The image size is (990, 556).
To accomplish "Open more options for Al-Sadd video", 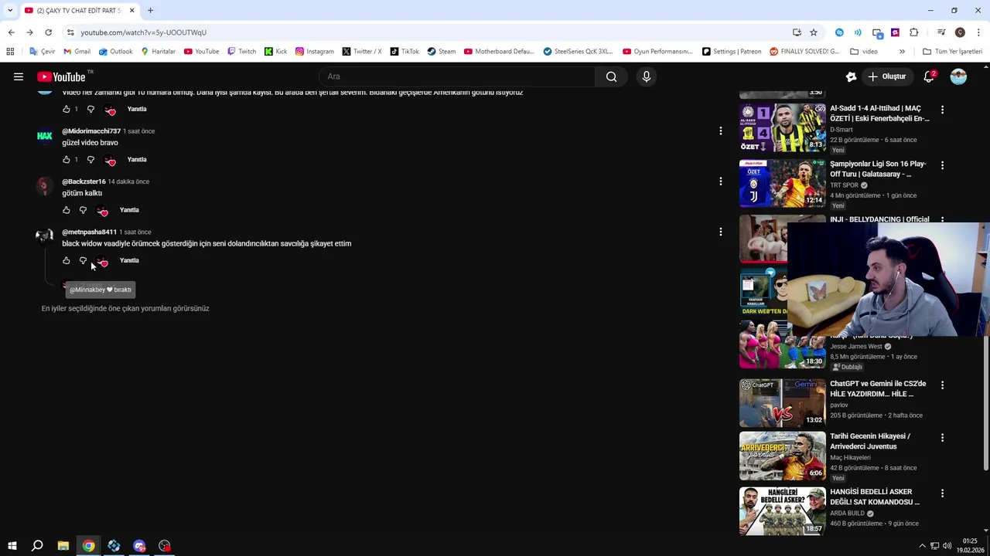I will click(942, 110).
